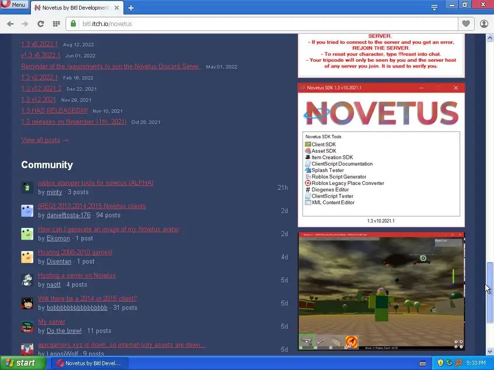Click the tray magnifier search icon
Viewport: 494px width, 370px height.
[x=458, y=363]
